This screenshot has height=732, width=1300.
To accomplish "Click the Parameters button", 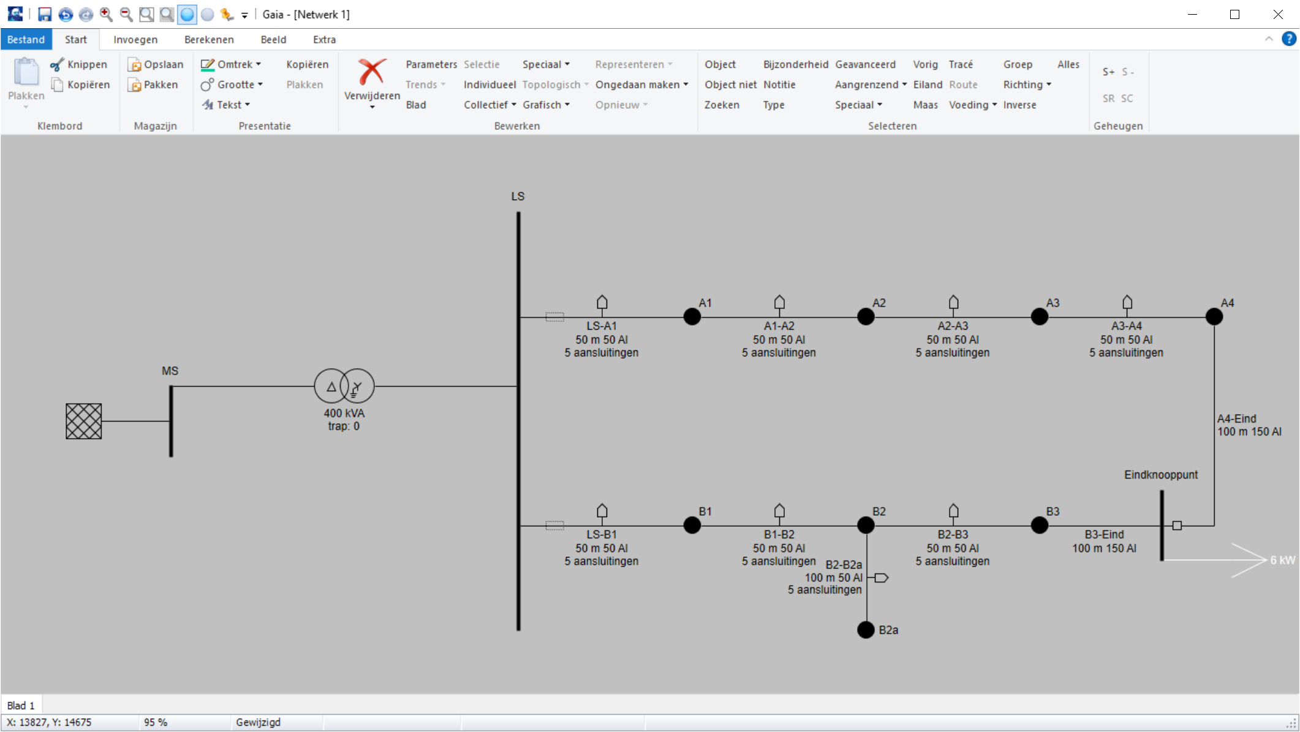I will point(431,64).
